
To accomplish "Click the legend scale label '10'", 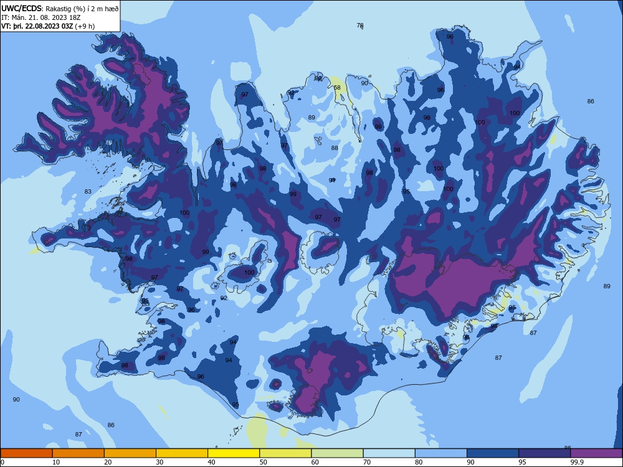I will pyautogui.click(x=56, y=462).
